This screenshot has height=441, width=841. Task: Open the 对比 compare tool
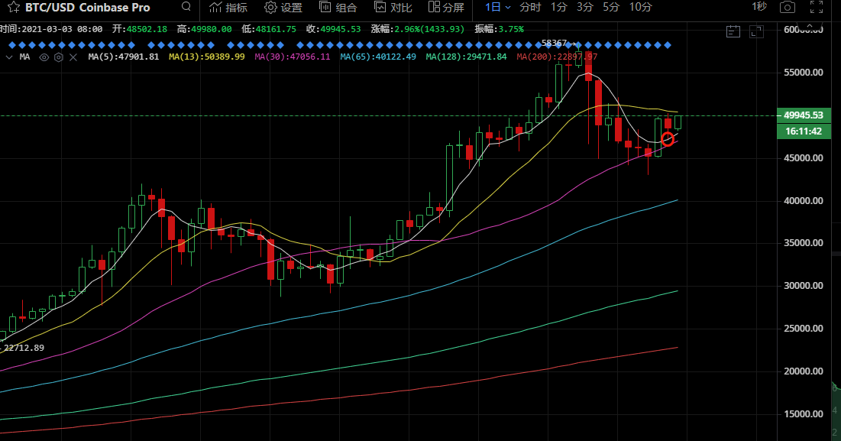coord(393,8)
